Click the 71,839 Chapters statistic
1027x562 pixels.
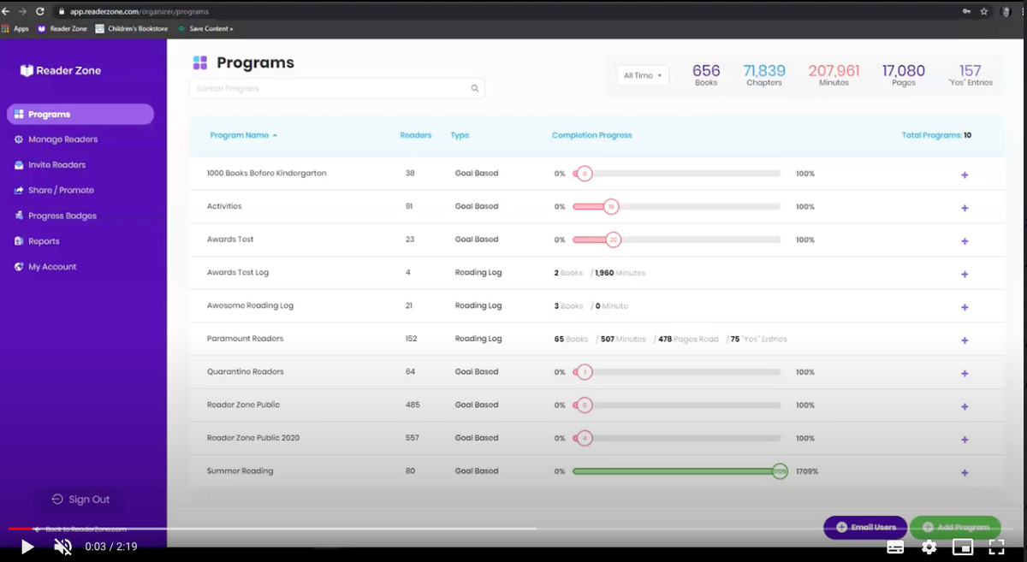click(x=764, y=74)
